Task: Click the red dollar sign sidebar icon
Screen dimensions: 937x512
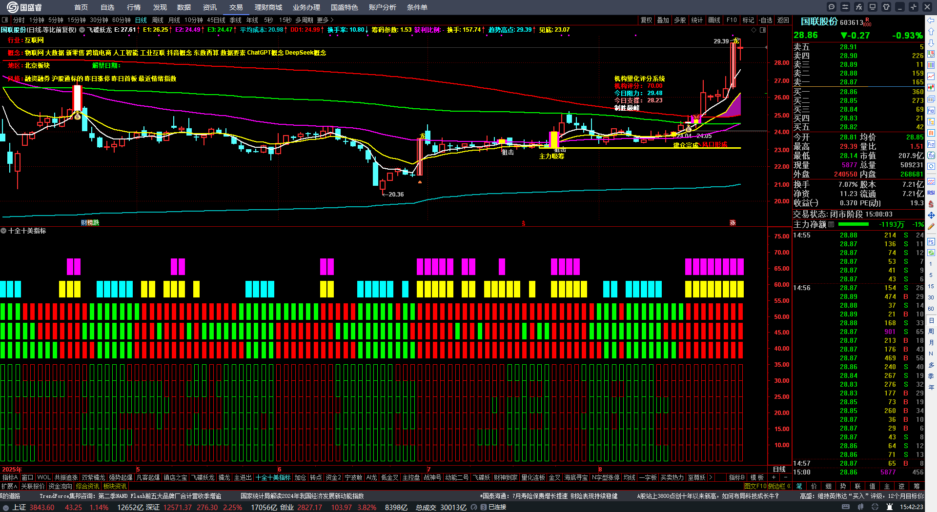Action: [x=931, y=204]
